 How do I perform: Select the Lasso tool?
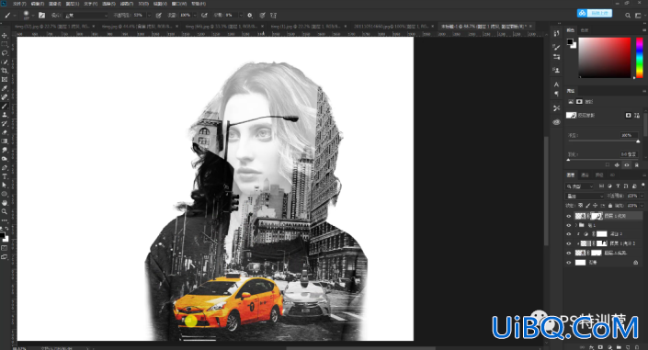pos(5,53)
